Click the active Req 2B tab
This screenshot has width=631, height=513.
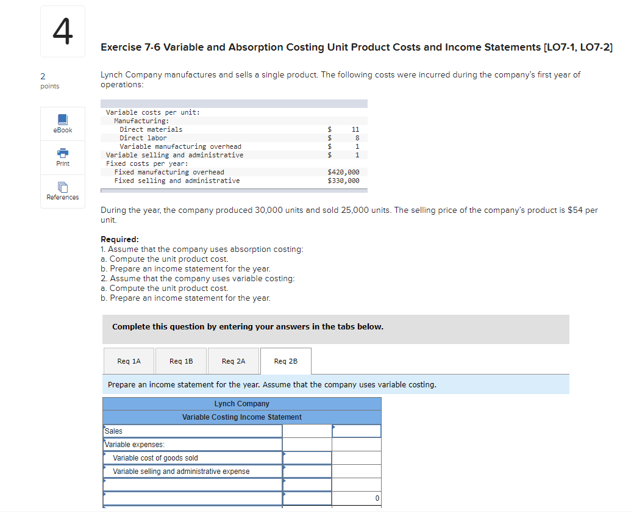coord(285,361)
